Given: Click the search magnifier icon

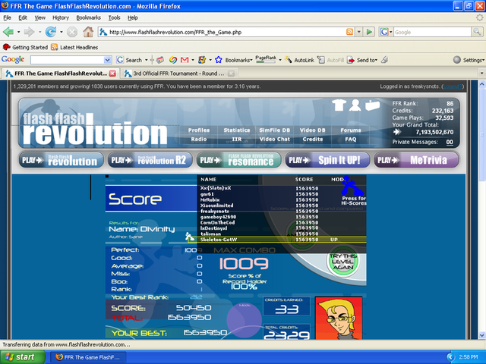Looking at the screenshot, I should [x=477, y=32].
